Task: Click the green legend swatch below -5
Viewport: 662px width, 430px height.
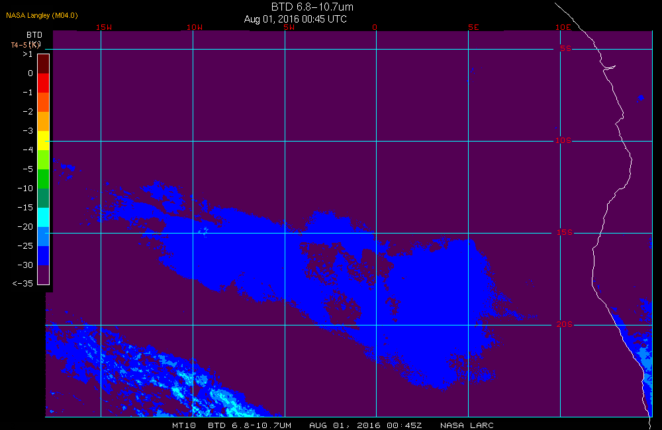Action: (44, 179)
